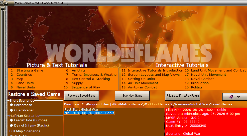Click the Directory path text

(148, 104)
